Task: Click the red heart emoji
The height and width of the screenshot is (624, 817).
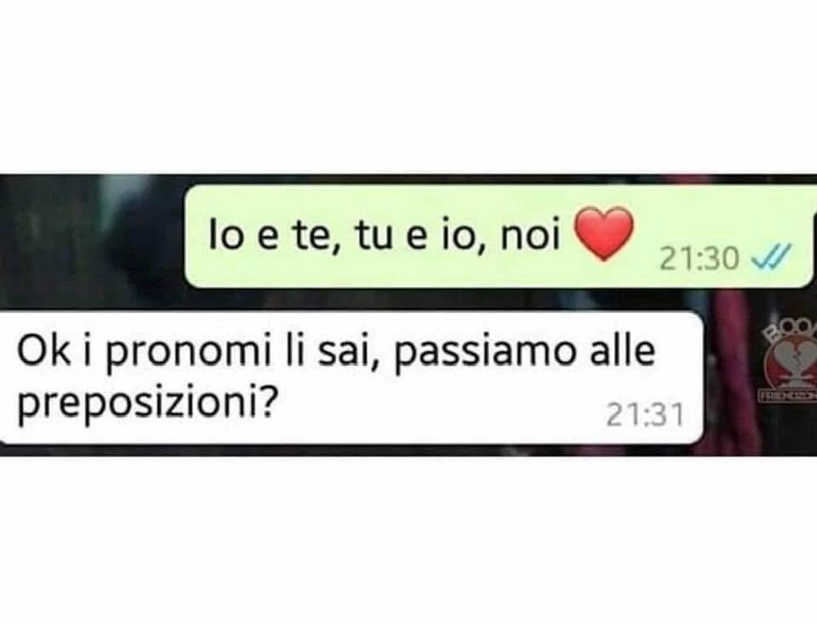Action: point(603,233)
